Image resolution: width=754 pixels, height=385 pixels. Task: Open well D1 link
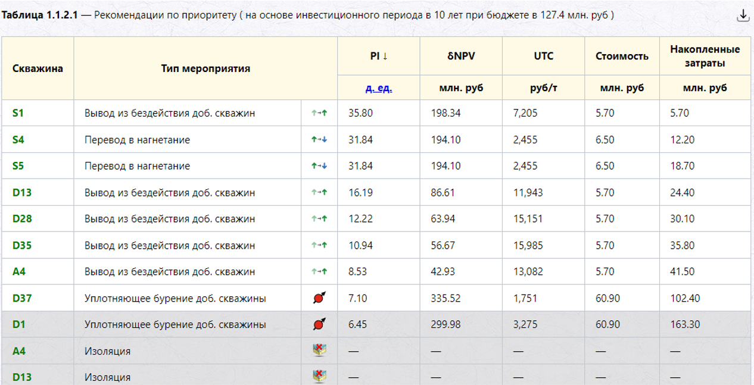(19, 324)
